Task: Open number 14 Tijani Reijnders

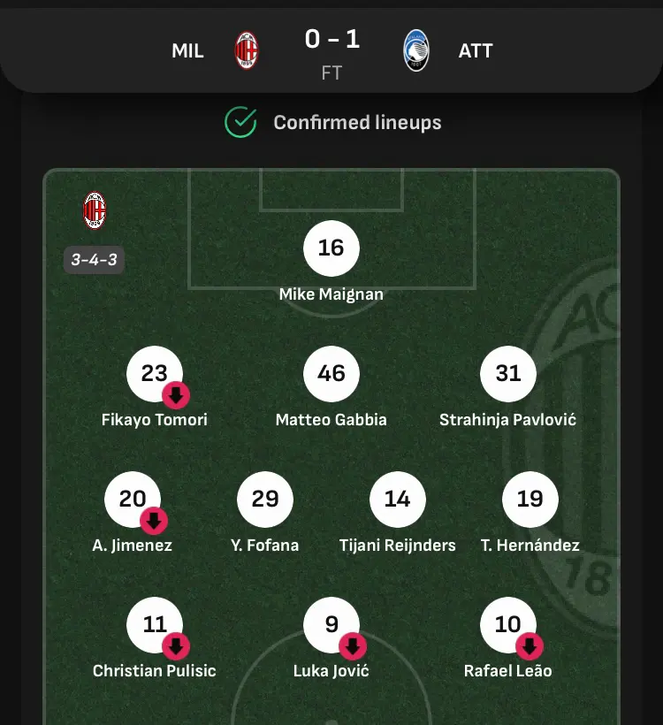Action: pyautogui.click(x=398, y=500)
